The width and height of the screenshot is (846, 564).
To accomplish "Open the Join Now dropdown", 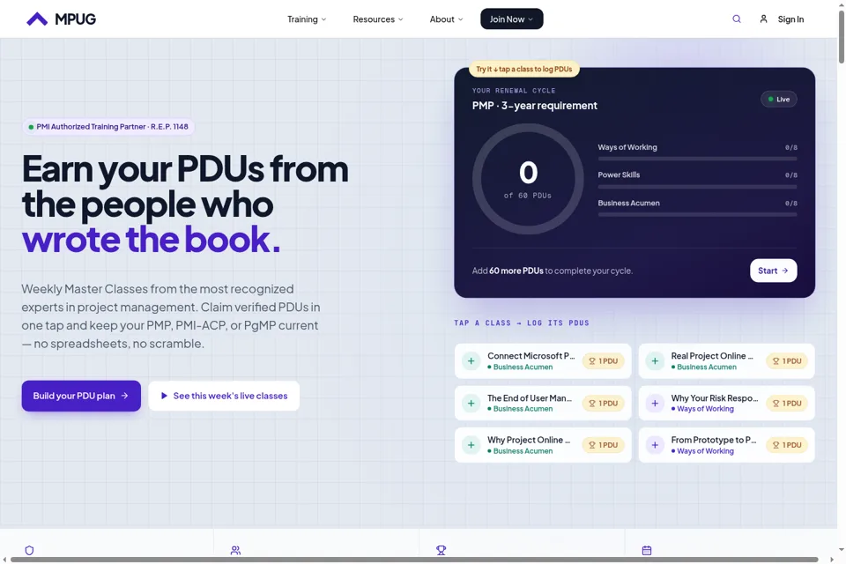I will (511, 19).
